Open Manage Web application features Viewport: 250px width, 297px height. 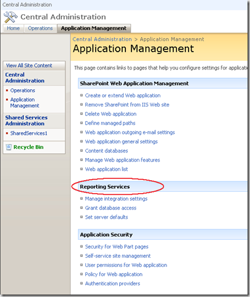click(122, 160)
